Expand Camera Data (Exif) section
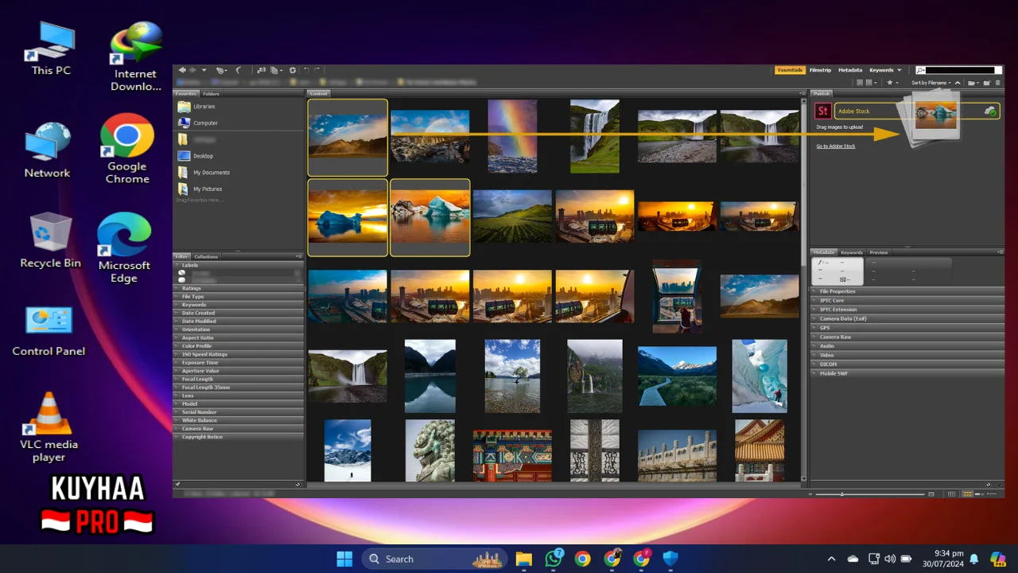 pyautogui.click(x=907, y=318)
